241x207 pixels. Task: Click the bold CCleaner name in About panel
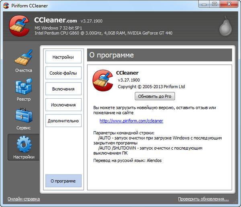127,73
